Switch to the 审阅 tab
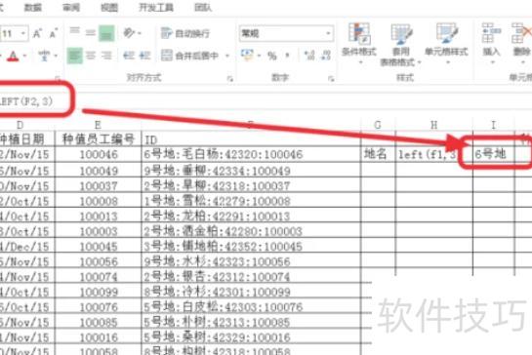 71,8
